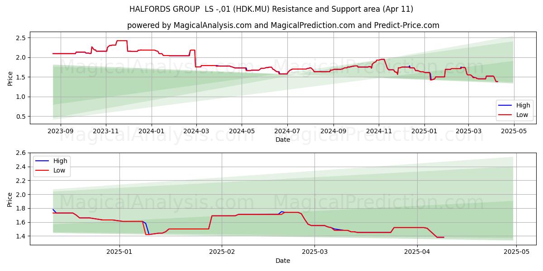Click the 1.8 price tick on the bottom chart
Viewport: 543px width, 271px height.
coord(22,209)
